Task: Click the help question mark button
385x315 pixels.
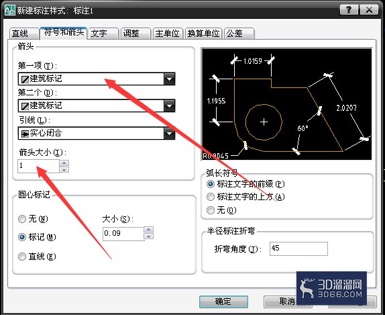Action: [x=349, y=10]
